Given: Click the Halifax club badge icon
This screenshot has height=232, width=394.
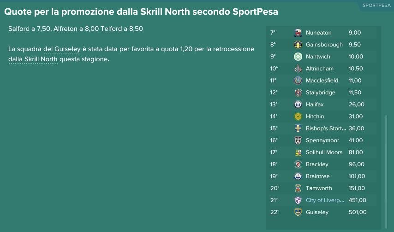Looking at the screenshot, I should [298, 104].
